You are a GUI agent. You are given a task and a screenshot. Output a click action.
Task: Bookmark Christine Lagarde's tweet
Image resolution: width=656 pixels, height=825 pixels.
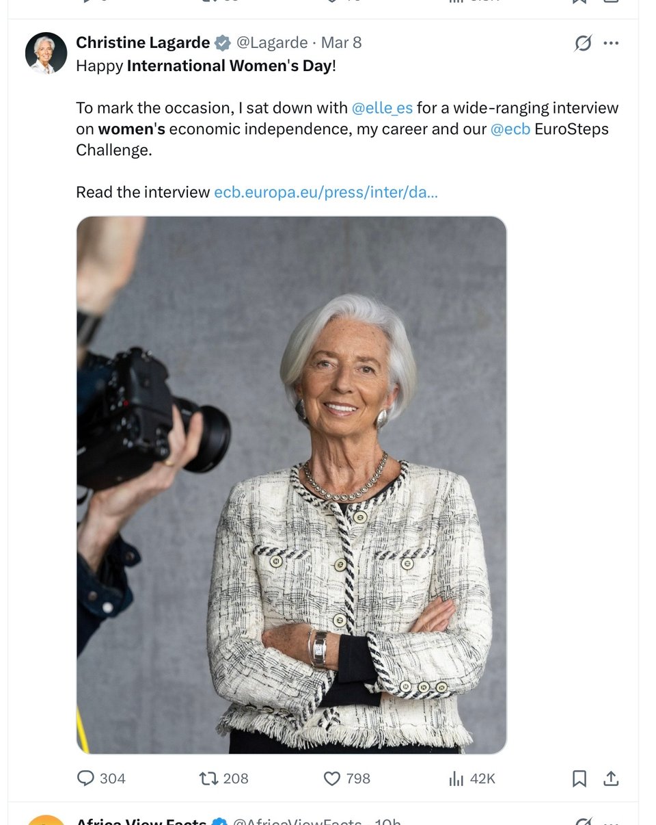(x=578, y=778)
